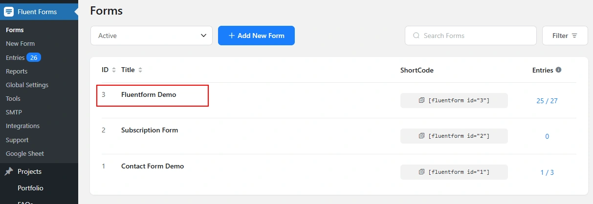
Task: Sort forms by ID column arrows
Action: pos(114,70)
